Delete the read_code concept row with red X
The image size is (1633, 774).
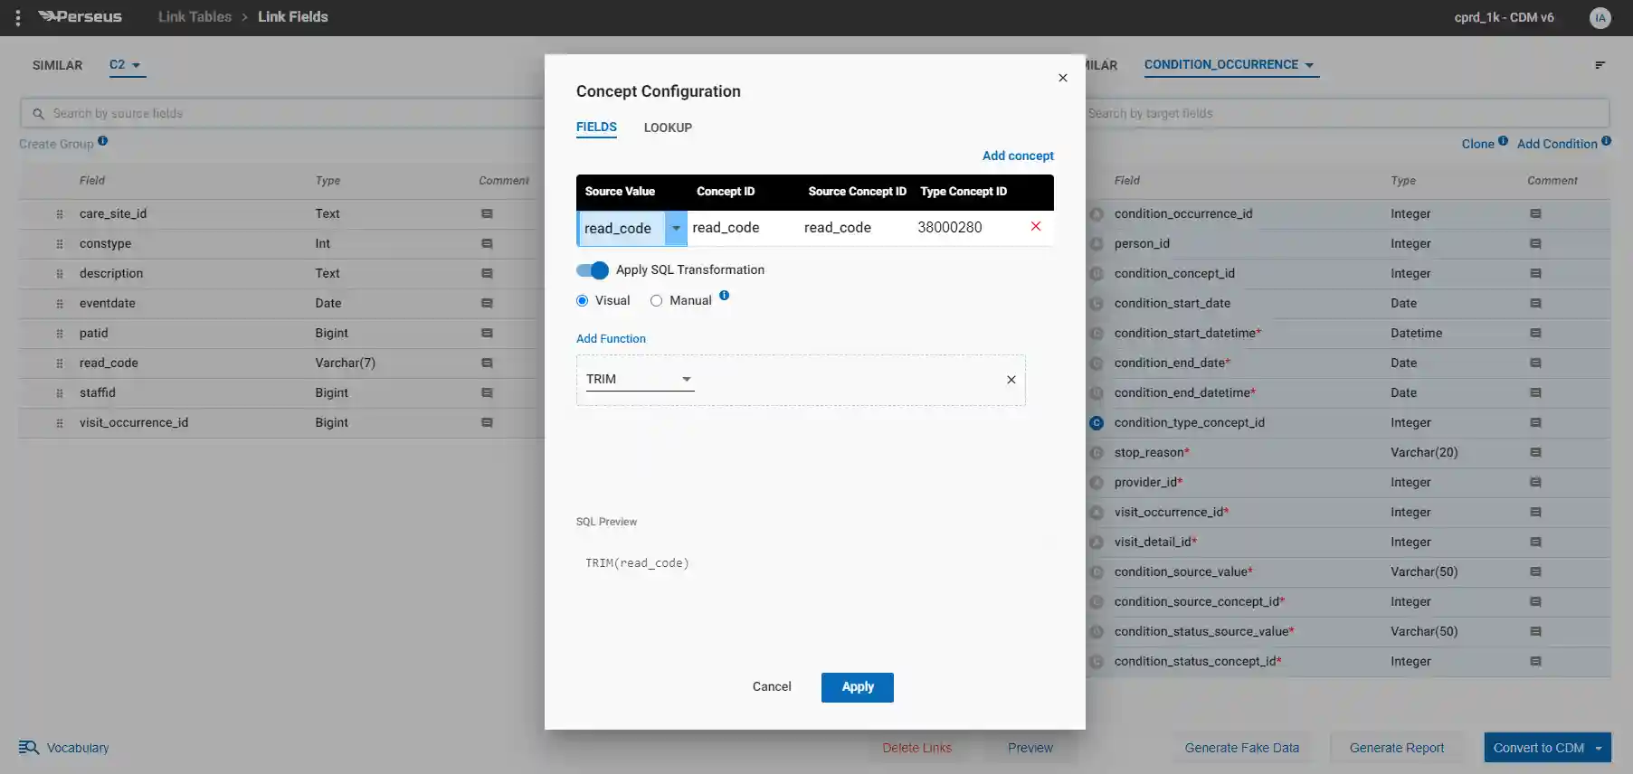[x=1036, y=227]
